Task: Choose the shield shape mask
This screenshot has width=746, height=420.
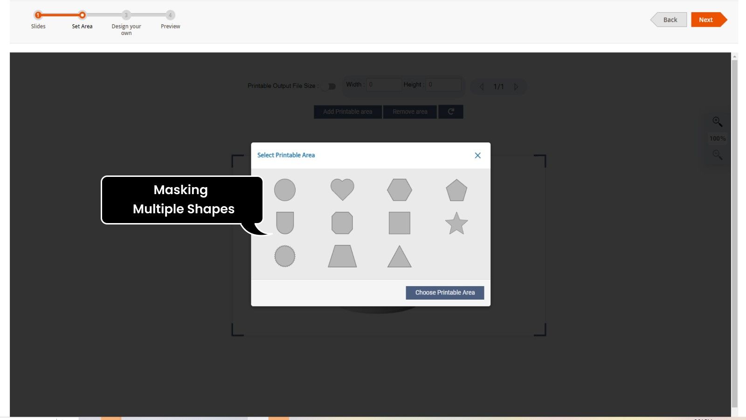Action: [x=285, y=223]
